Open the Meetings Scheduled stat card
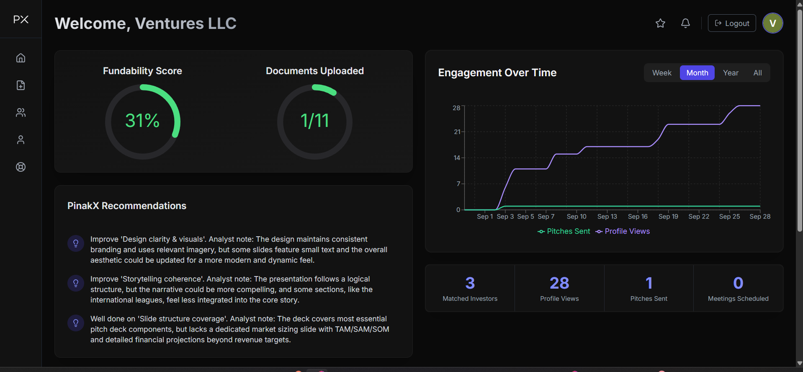Viewport: 803px width, 372px height. (x=738, y=288)
